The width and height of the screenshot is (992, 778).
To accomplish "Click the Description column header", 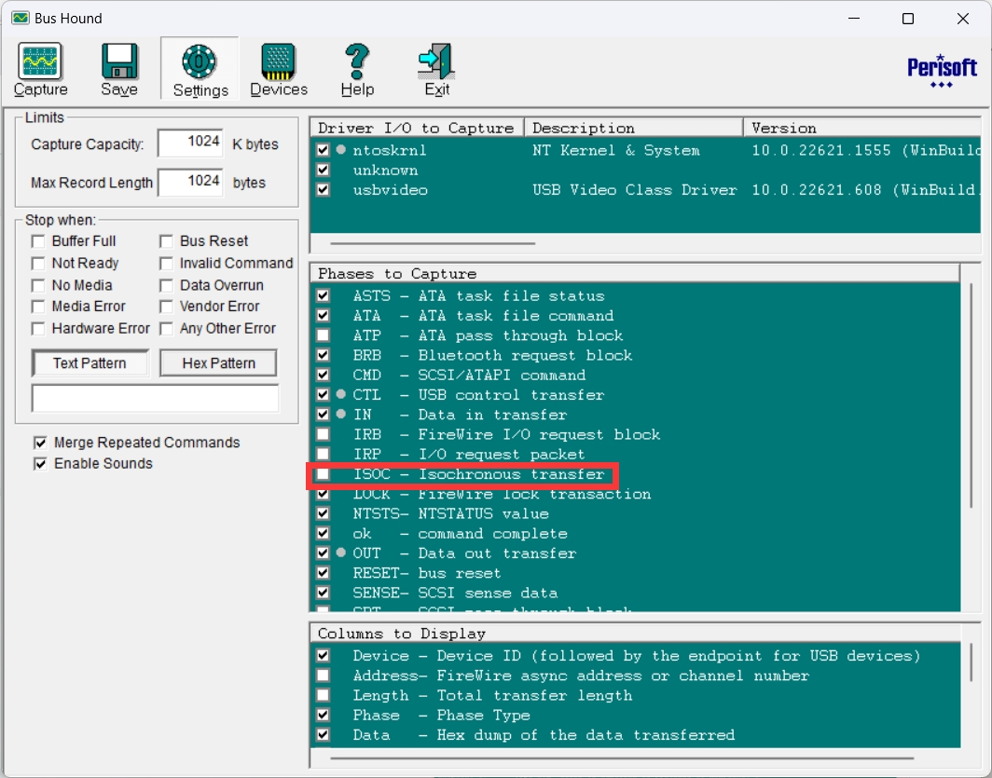I will tap(634, 129).
